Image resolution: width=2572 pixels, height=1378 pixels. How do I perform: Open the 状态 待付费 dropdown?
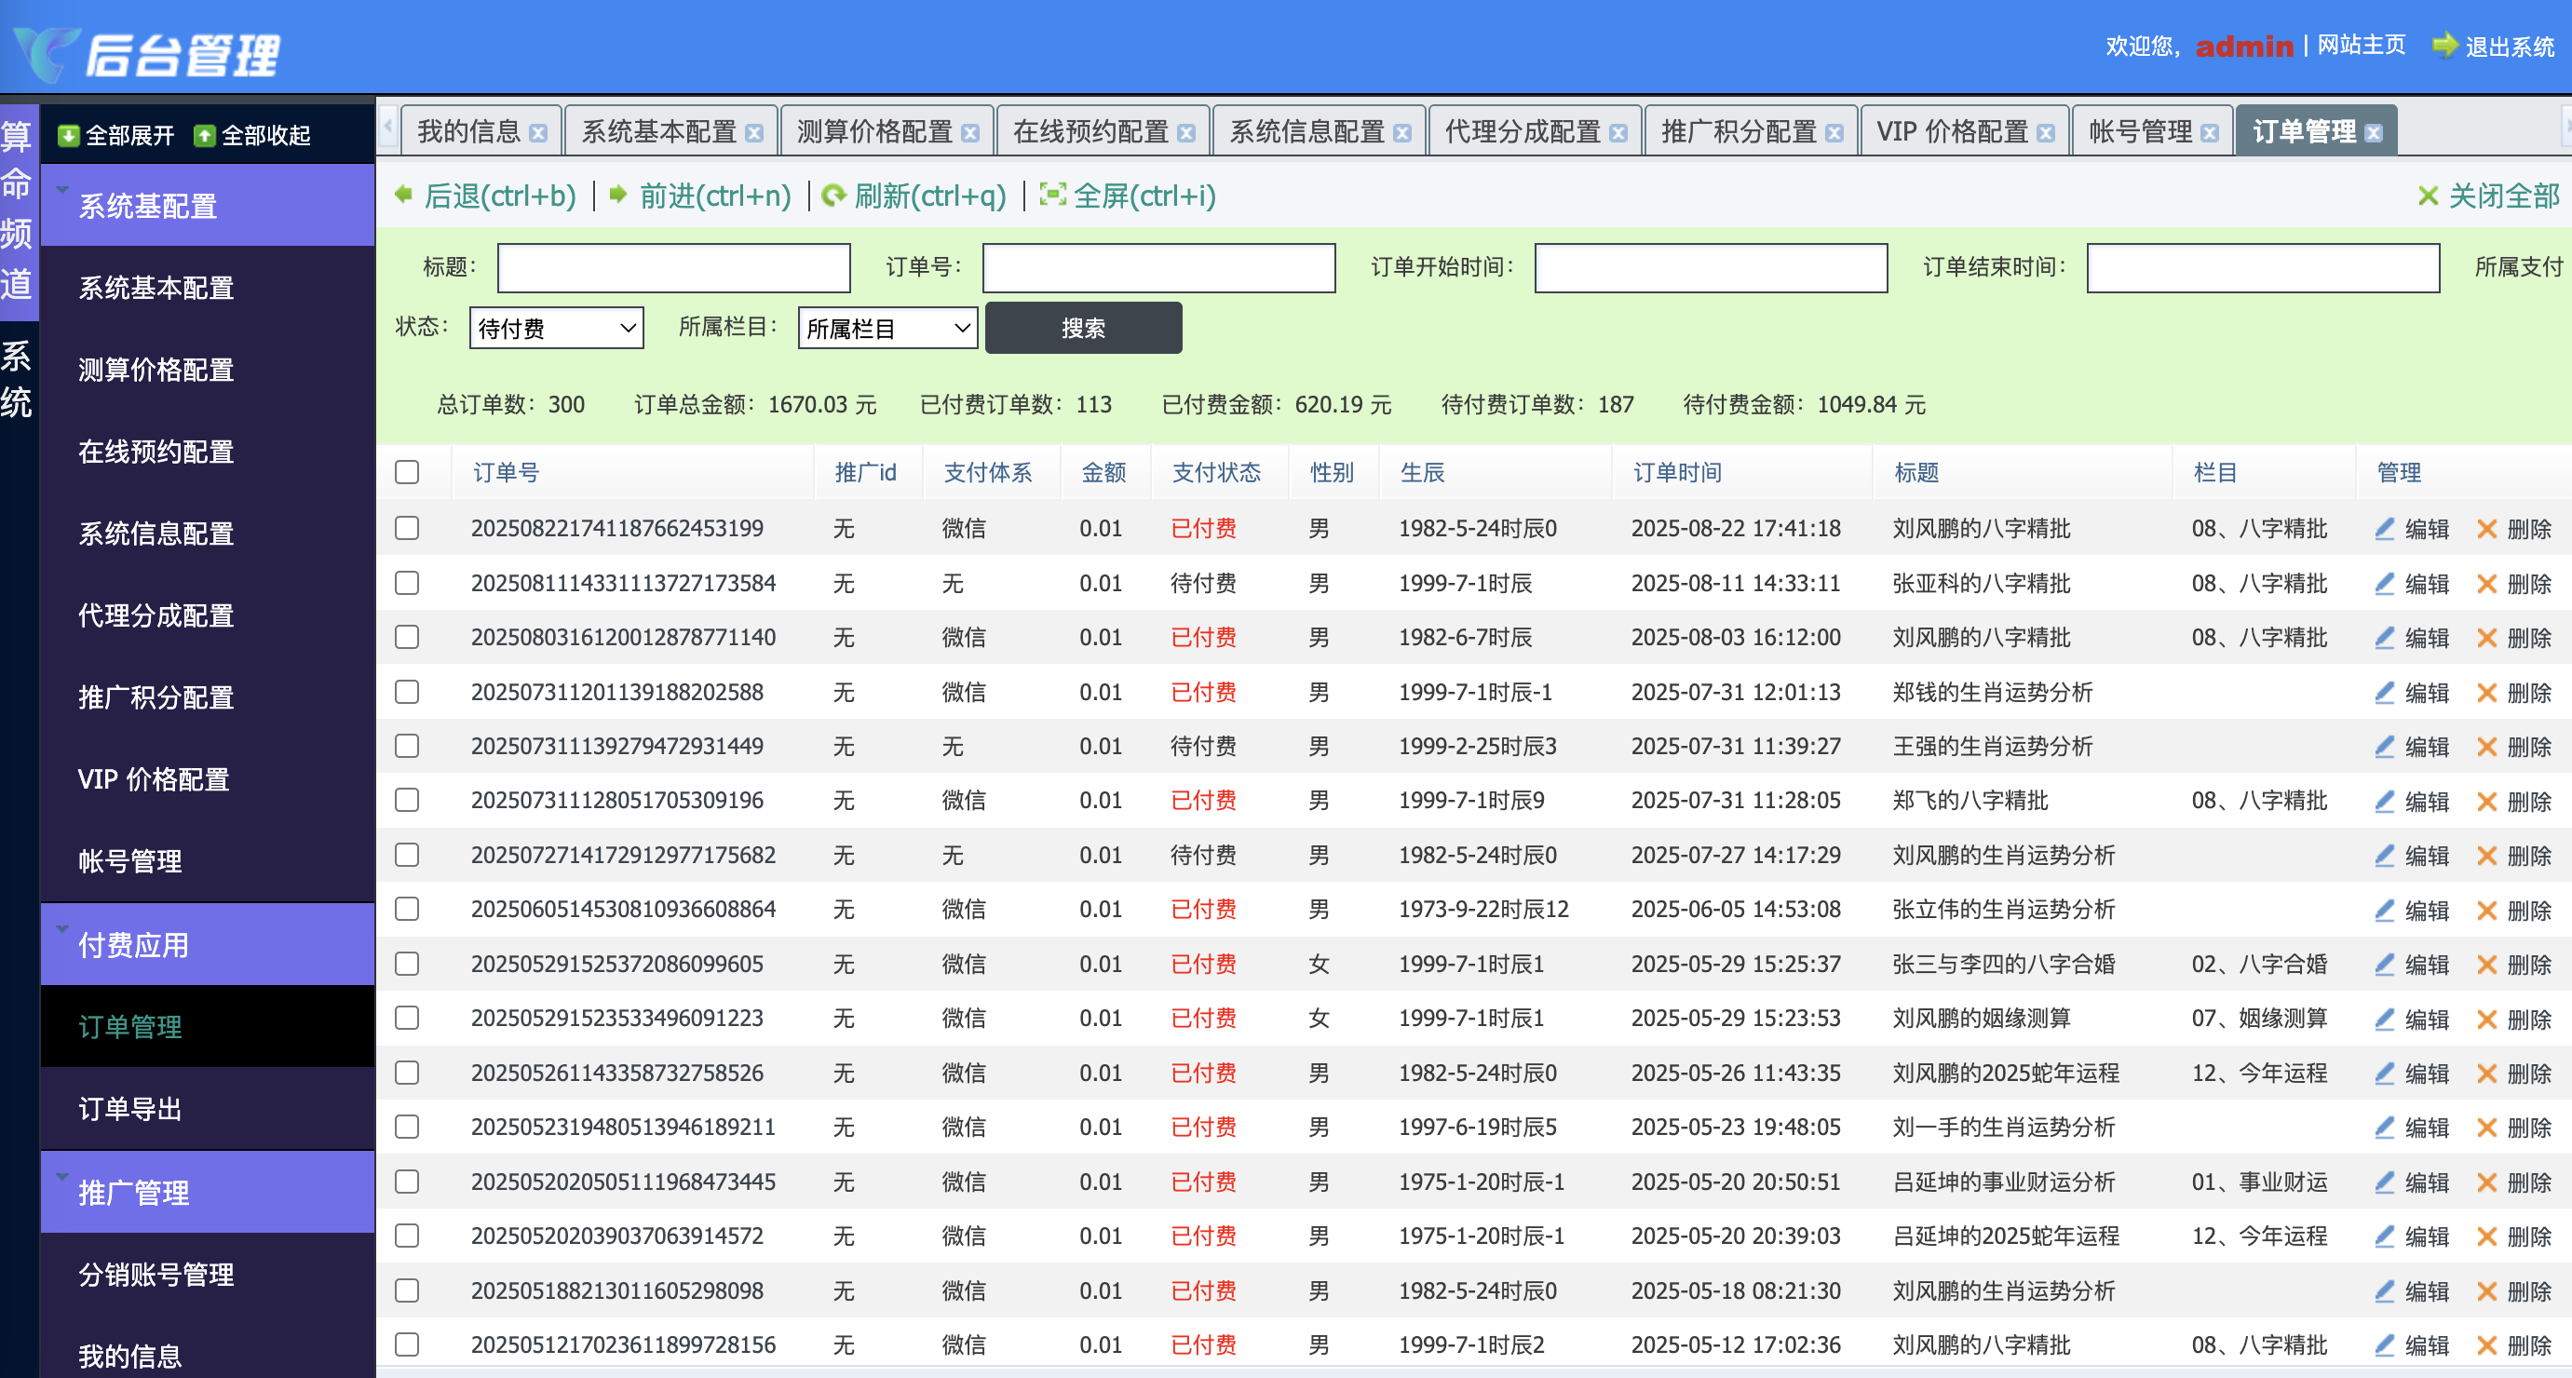556,328
